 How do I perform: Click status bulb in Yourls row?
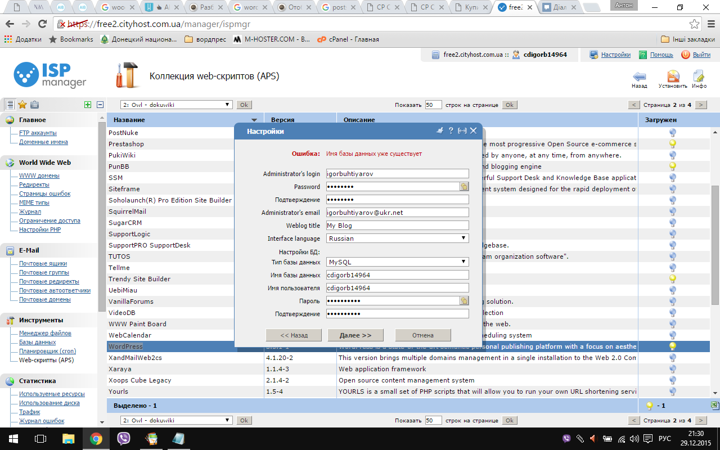tap(672, 391)
